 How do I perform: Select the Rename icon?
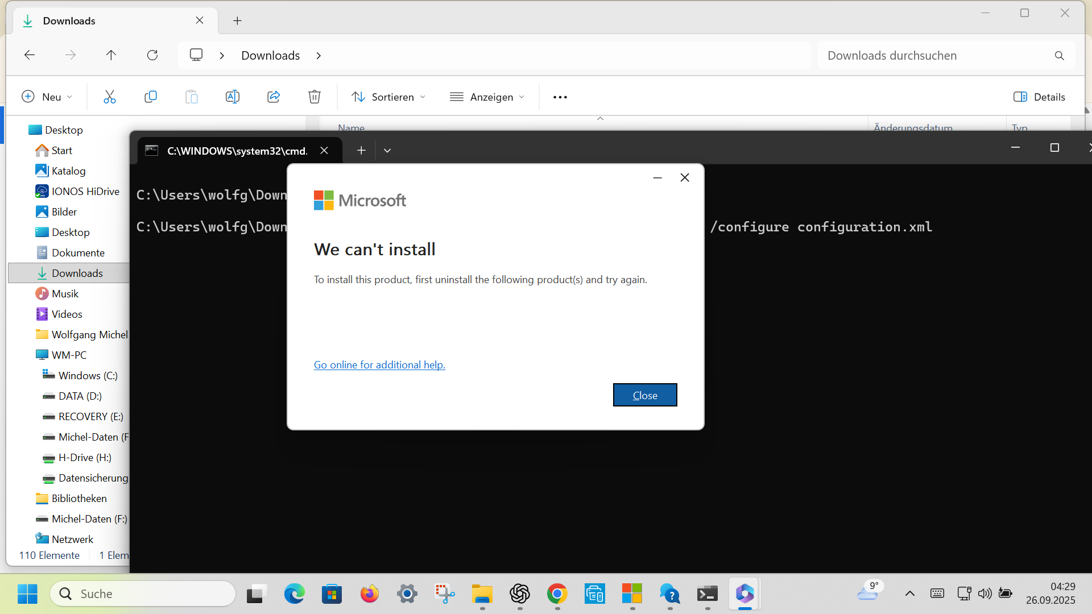click(x=233, y=97)
